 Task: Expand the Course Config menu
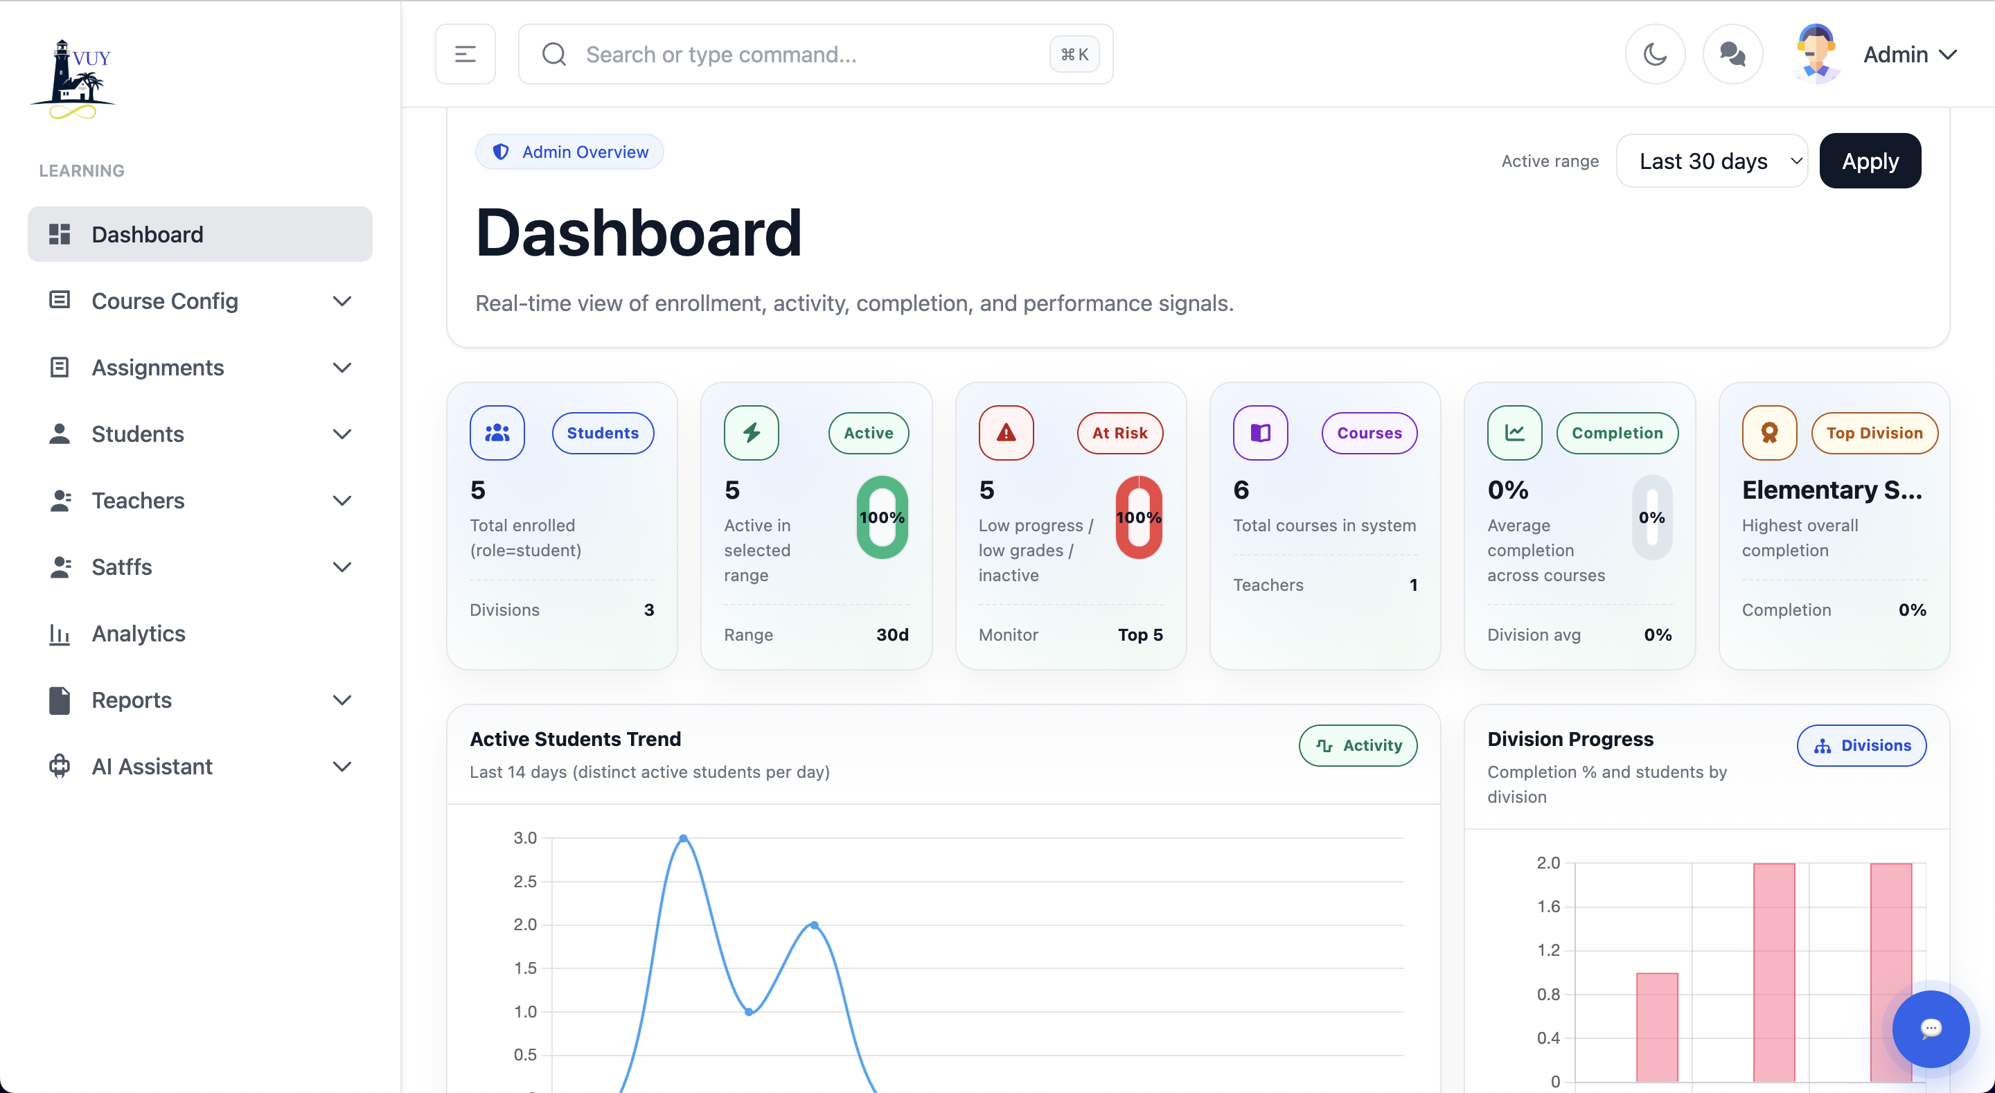tap(199, 301)
